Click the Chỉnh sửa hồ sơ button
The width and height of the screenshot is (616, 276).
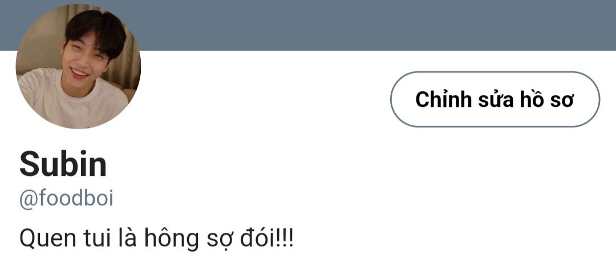click(495, 100)
